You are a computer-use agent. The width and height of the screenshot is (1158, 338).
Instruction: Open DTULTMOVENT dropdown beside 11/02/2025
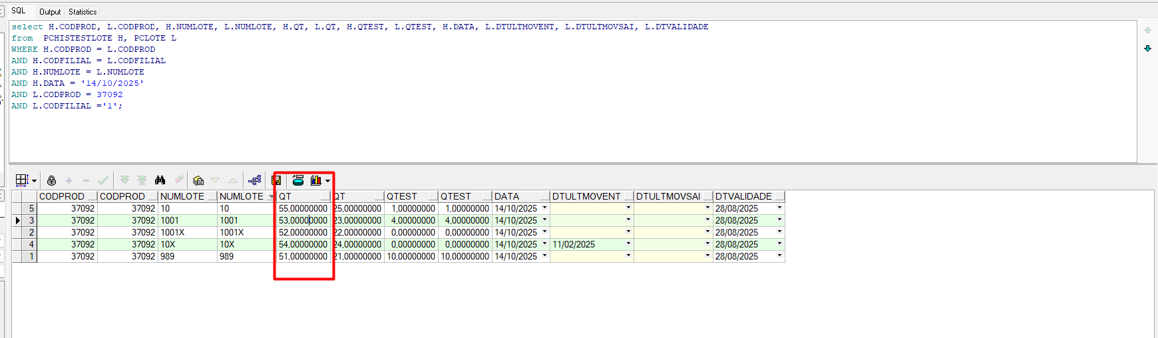tap(628, 244)
